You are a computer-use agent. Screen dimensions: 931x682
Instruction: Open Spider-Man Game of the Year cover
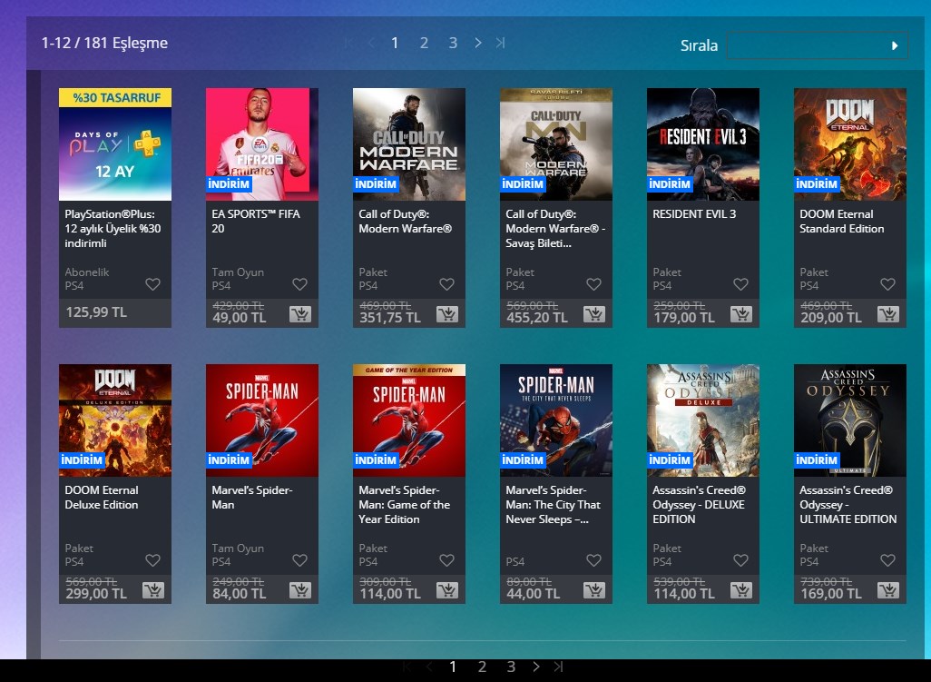[x=409, y=420]
